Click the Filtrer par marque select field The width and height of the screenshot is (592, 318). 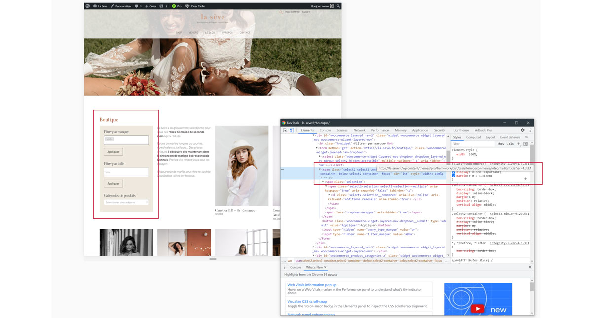click(x=126, y=140)
